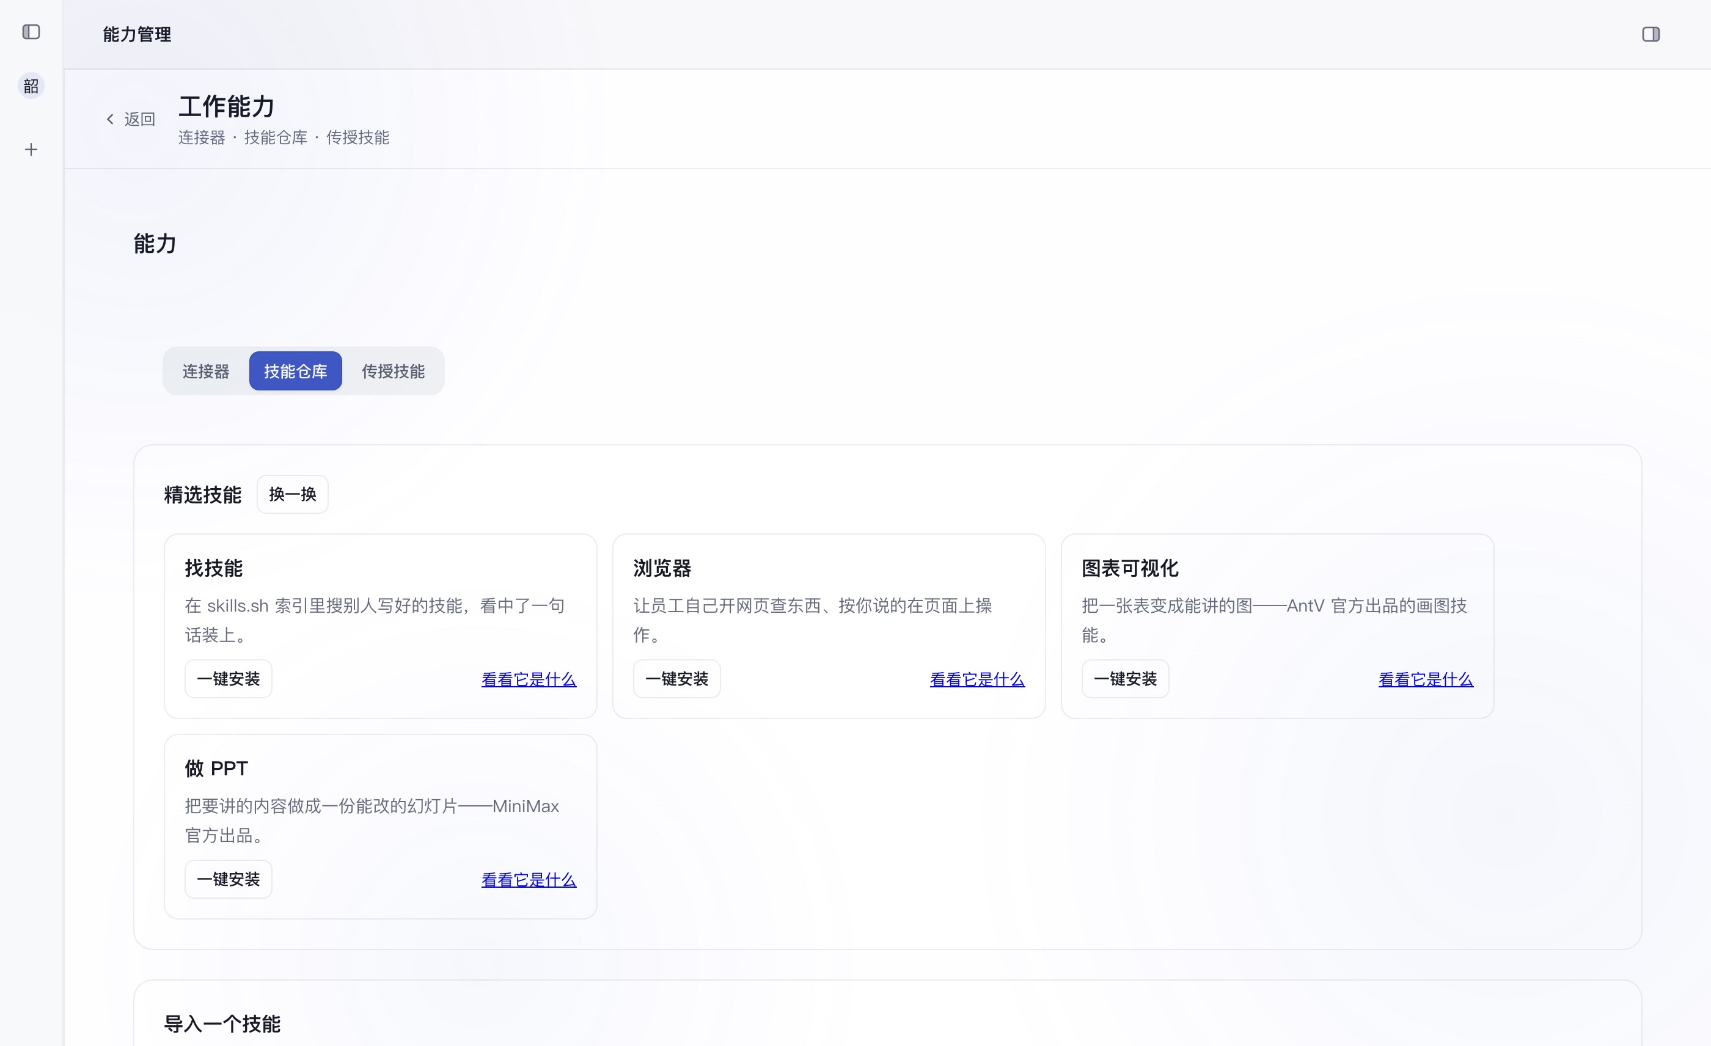Click the 找技能 card title

214,568
